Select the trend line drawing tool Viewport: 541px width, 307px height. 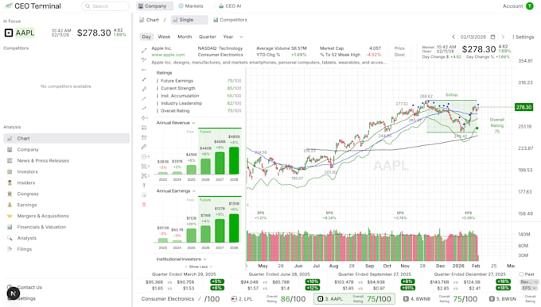[x=144, y=51]
